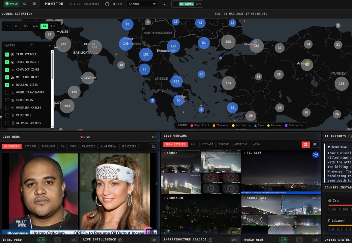The height and width of the screenshot is (243, 352).
Task: Switch webcams to single feed view
Action: 315,144
